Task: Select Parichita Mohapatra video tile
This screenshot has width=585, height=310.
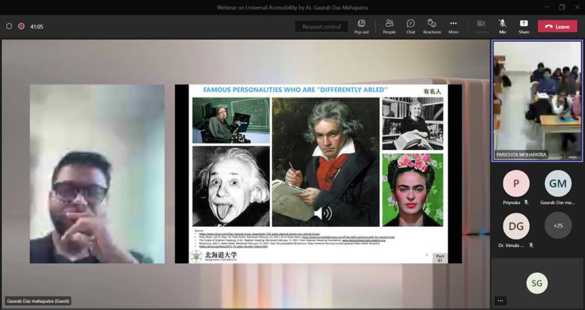Action: pos(538,100)
